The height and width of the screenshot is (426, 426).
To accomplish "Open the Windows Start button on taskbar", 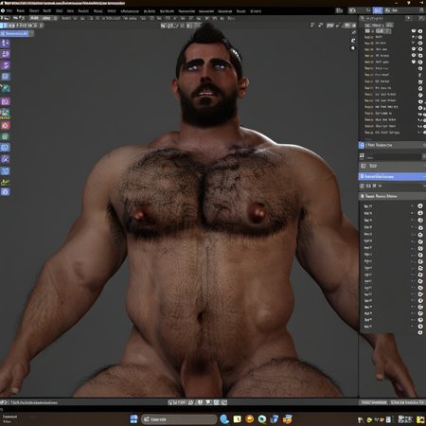I will point(133,418).
